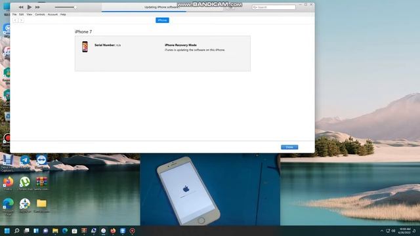The width and height of the screenshot is (420, 236).
Task: Open Microsoft Edge from the taskbar
Action: 65,231
